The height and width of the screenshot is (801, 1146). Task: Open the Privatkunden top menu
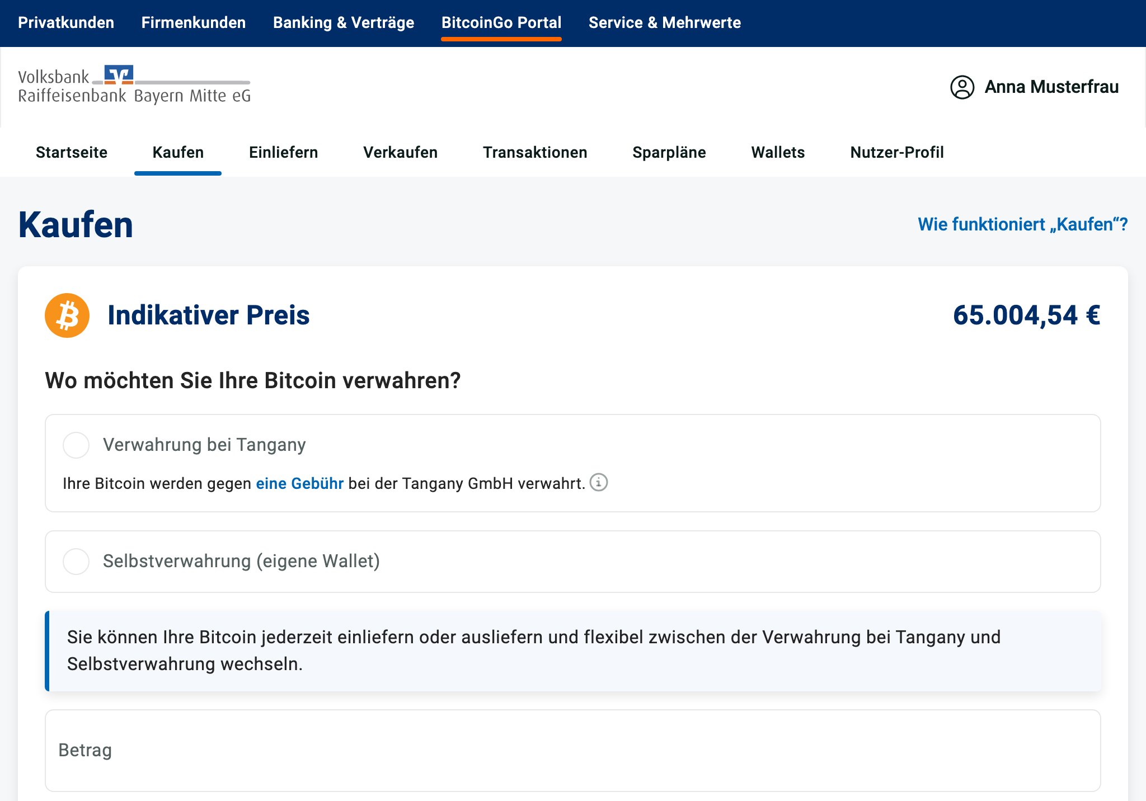coord(66,22)
